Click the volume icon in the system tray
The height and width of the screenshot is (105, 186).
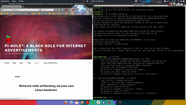(181, 1)
